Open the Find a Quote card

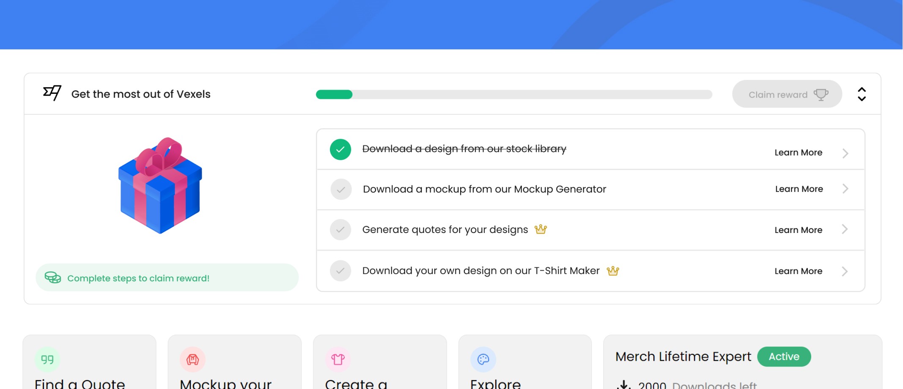pyautogui.click(x=90, y=362)
